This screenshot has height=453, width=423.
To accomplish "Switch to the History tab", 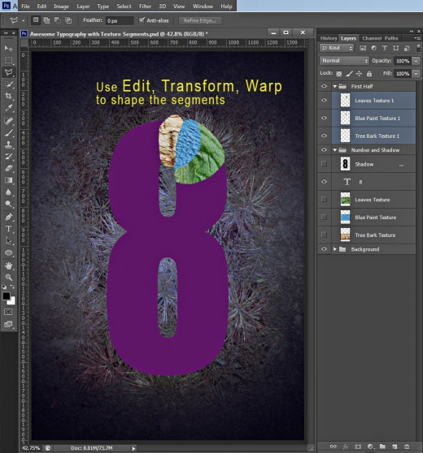I will 329,38.
